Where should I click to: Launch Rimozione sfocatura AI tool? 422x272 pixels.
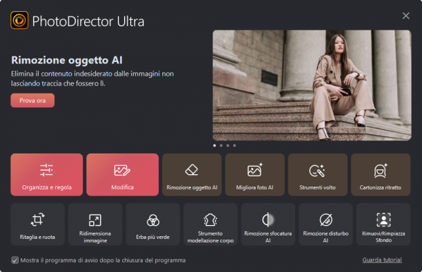click(x=268, y=224)
